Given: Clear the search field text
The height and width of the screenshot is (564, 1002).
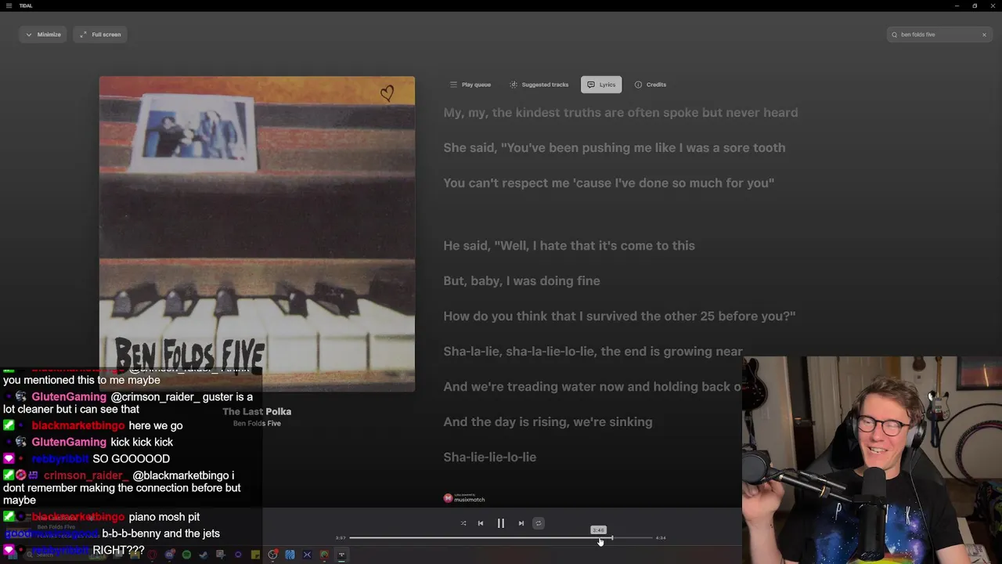Looking at the screenshot, I should coord(984,34).
